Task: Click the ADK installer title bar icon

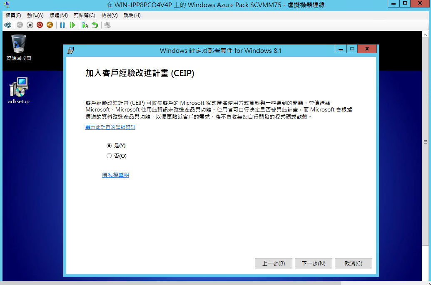Action: coord(71,50)
